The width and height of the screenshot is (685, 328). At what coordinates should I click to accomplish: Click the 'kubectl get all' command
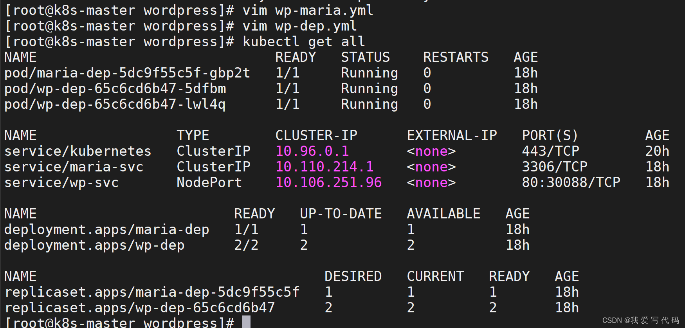pos(304,41)
